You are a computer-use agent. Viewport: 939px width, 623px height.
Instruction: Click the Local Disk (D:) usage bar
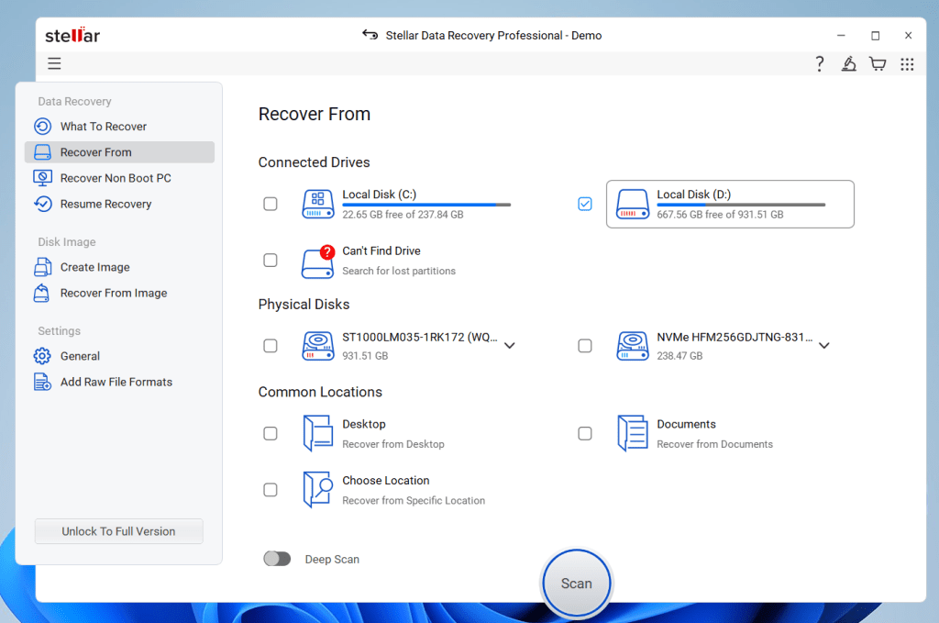coord(741,205)
